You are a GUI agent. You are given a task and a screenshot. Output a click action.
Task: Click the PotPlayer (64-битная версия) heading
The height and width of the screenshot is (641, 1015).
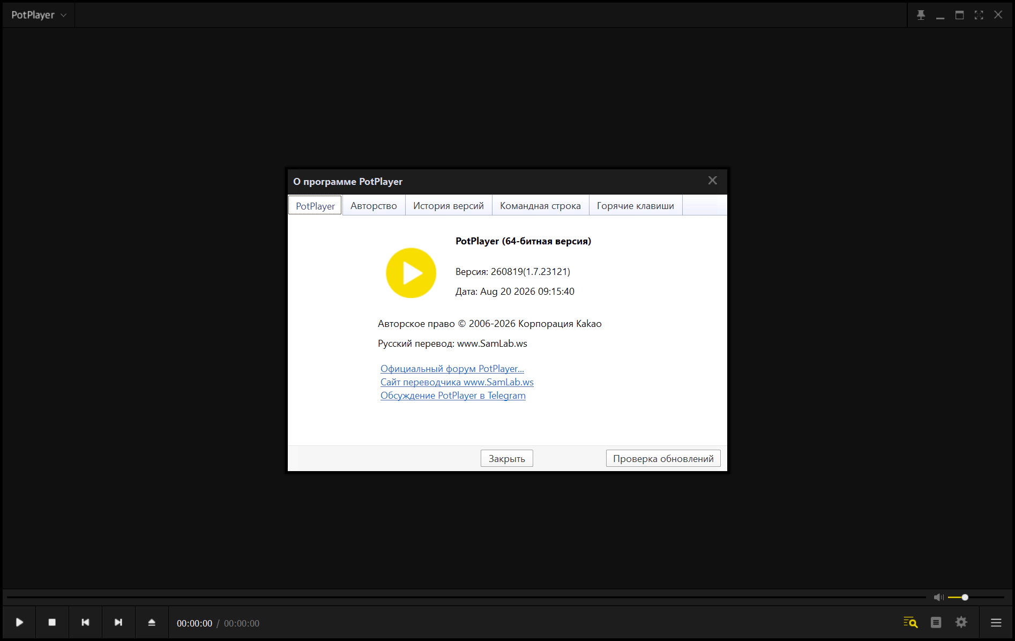pyautogui.click(x=524, y=241)
